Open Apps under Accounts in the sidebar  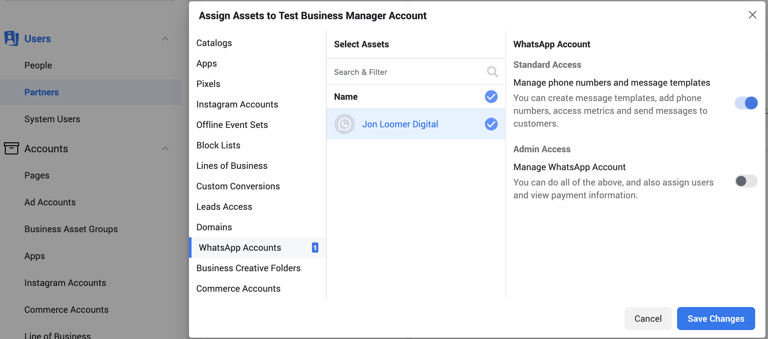pos(35,256)
